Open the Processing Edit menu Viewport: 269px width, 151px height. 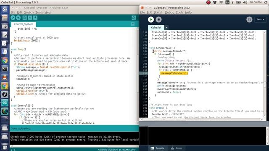tap(149, 12)
